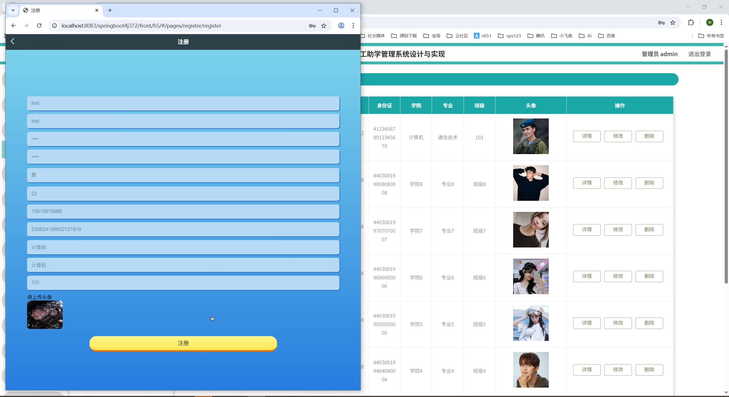Open the browser profile account icon
Viewport: 729px width, 397px height.
[341, 26]
